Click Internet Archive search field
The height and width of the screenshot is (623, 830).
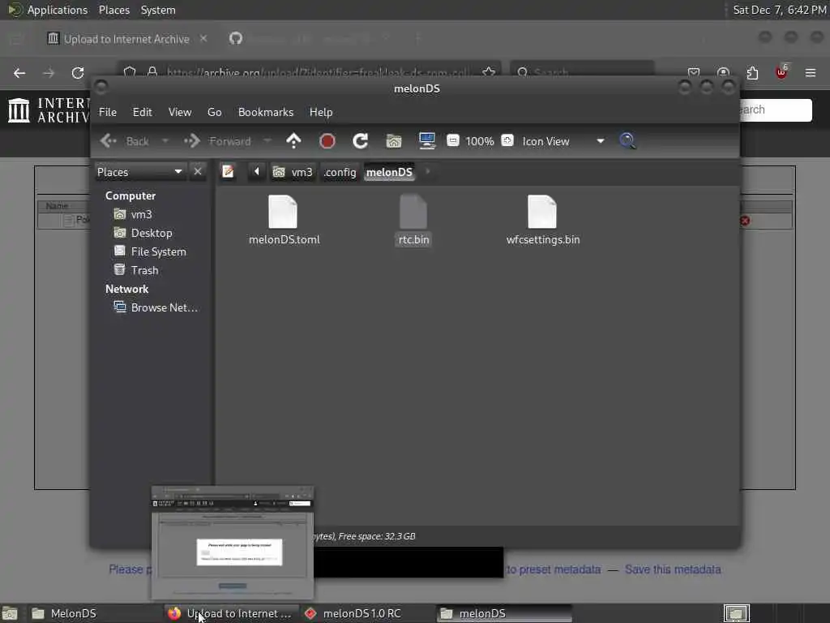click(x=776, y=110)
